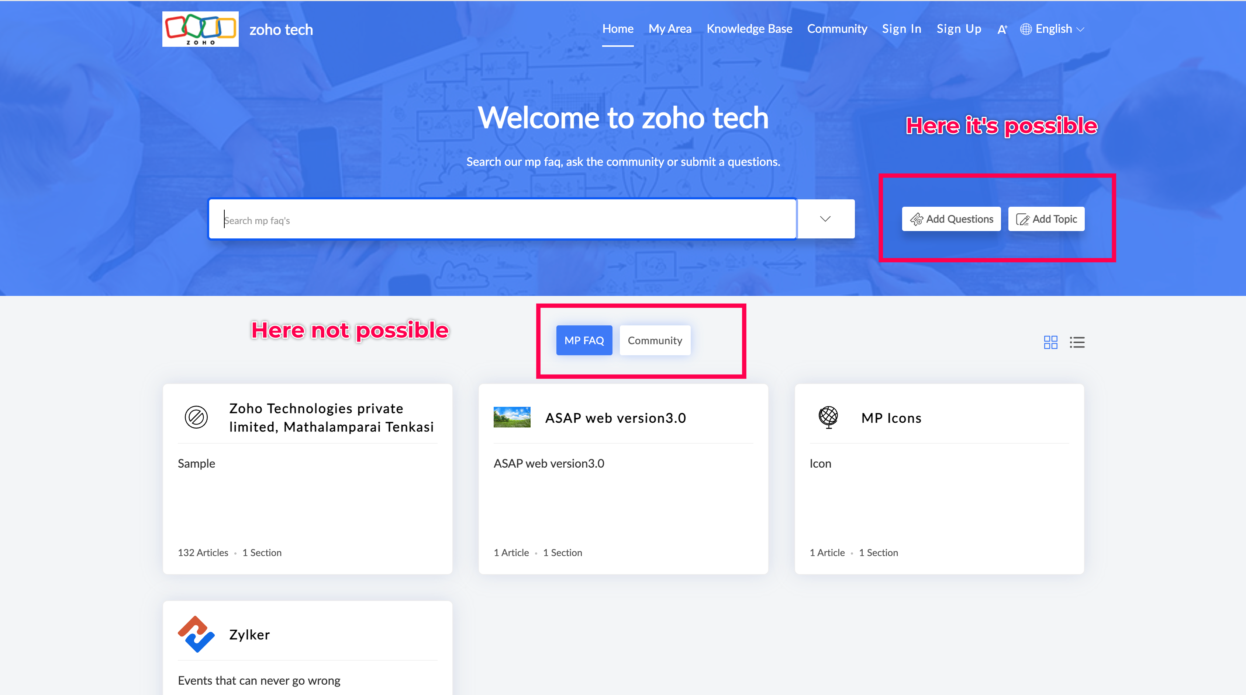The image size is (1246, 695).
Task: Click the Zylker category logo icon
Action: (x=196, y=634)
